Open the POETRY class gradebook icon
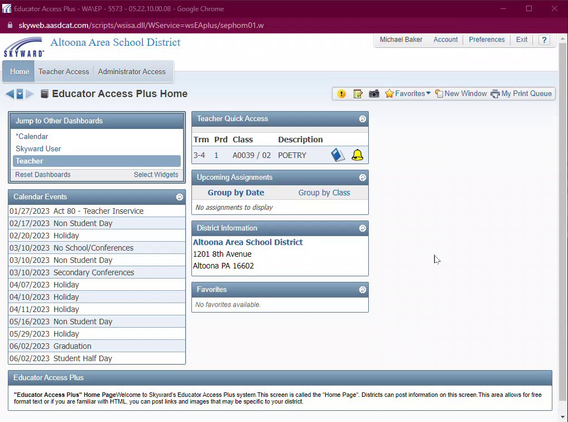 tap(338, 155)
